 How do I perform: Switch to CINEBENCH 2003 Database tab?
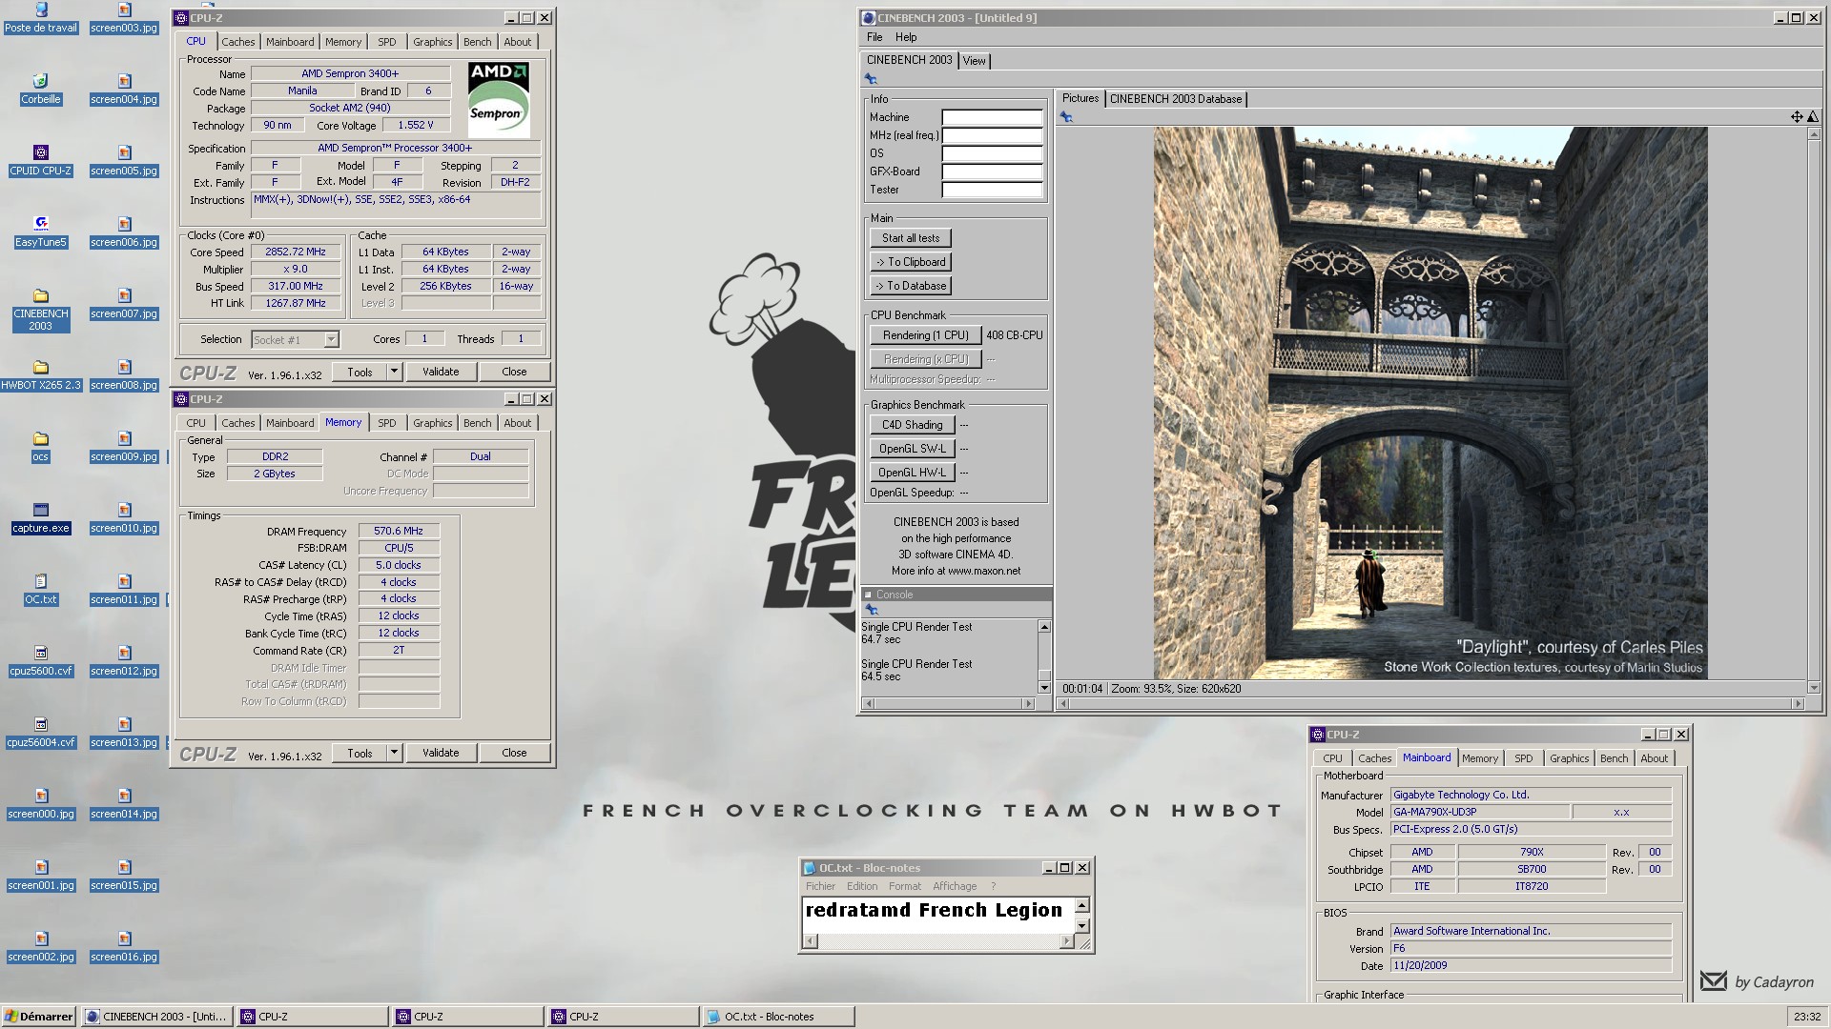[x=1176, y=99]
